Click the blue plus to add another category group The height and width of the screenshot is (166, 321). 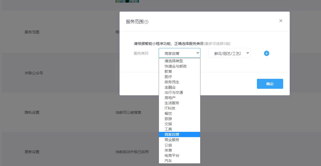pos(266,53)
